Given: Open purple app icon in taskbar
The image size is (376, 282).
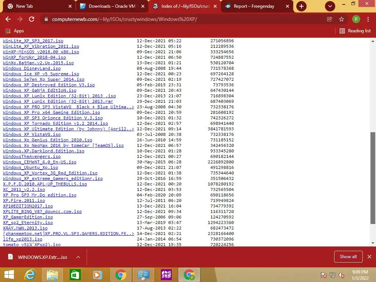Looking at the screenshot, I should coord(166,275).
